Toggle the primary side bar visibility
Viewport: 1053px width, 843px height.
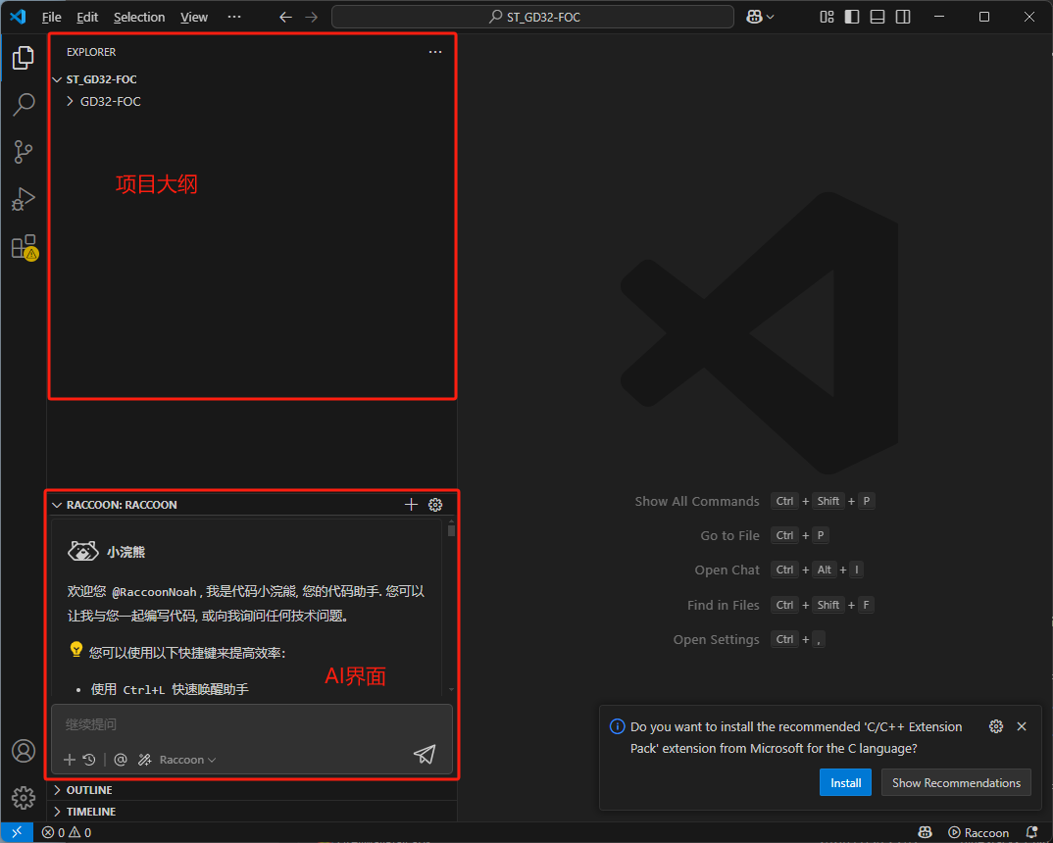tap(852, 17)
